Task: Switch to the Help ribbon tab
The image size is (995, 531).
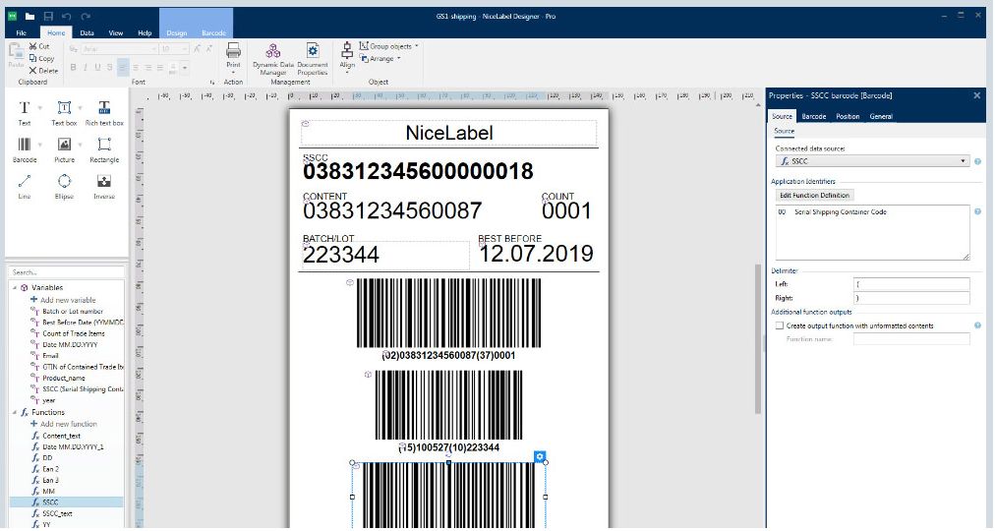Action: [145, 33]
